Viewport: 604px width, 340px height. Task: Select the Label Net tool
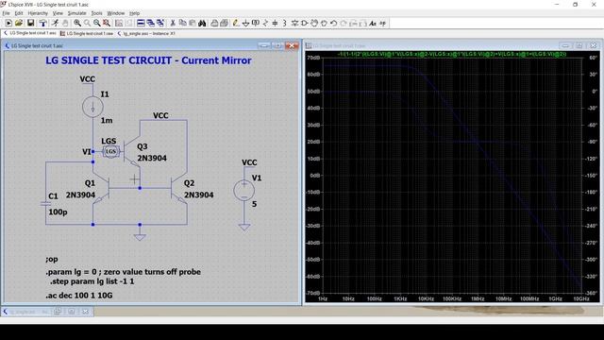256,23
